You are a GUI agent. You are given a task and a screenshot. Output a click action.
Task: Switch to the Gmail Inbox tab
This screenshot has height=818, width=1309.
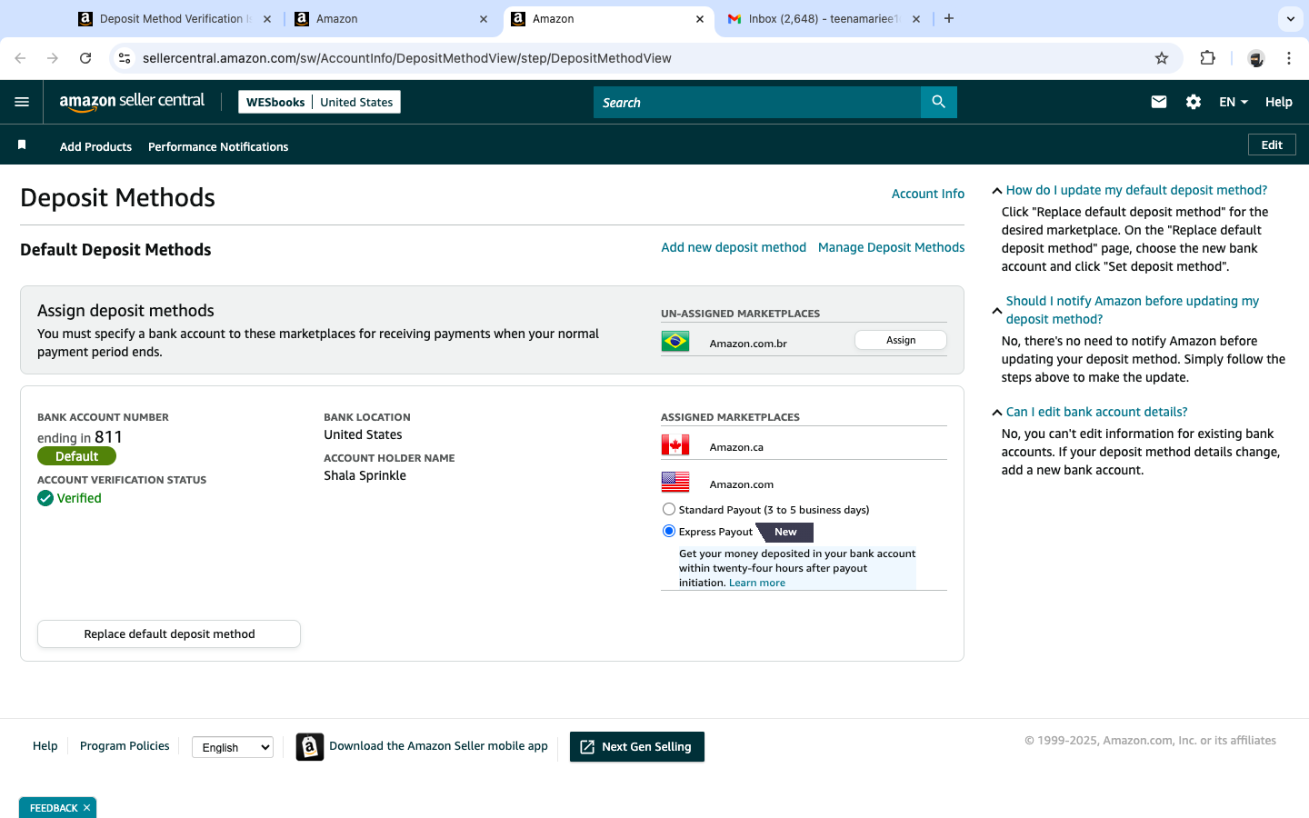coord(824,19)
